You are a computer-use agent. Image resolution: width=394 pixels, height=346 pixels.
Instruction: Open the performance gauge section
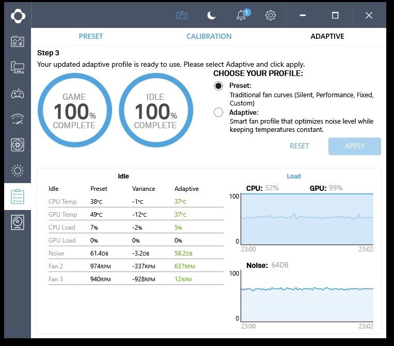tap(18, 119)
